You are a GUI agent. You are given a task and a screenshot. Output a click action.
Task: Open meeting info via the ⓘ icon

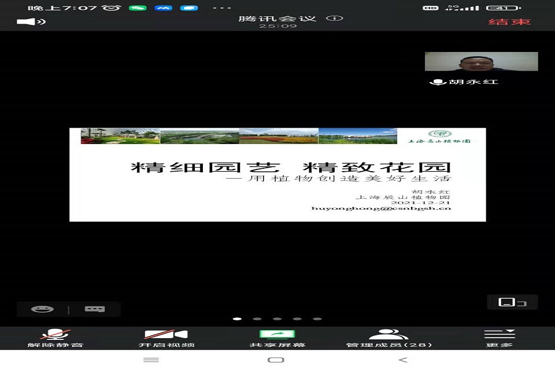(x=334, y=18)
